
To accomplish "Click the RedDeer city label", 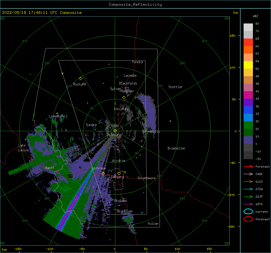I will [128, 91].
